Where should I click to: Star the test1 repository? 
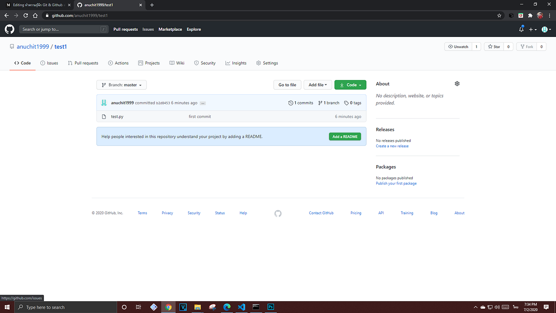(493, 46)
